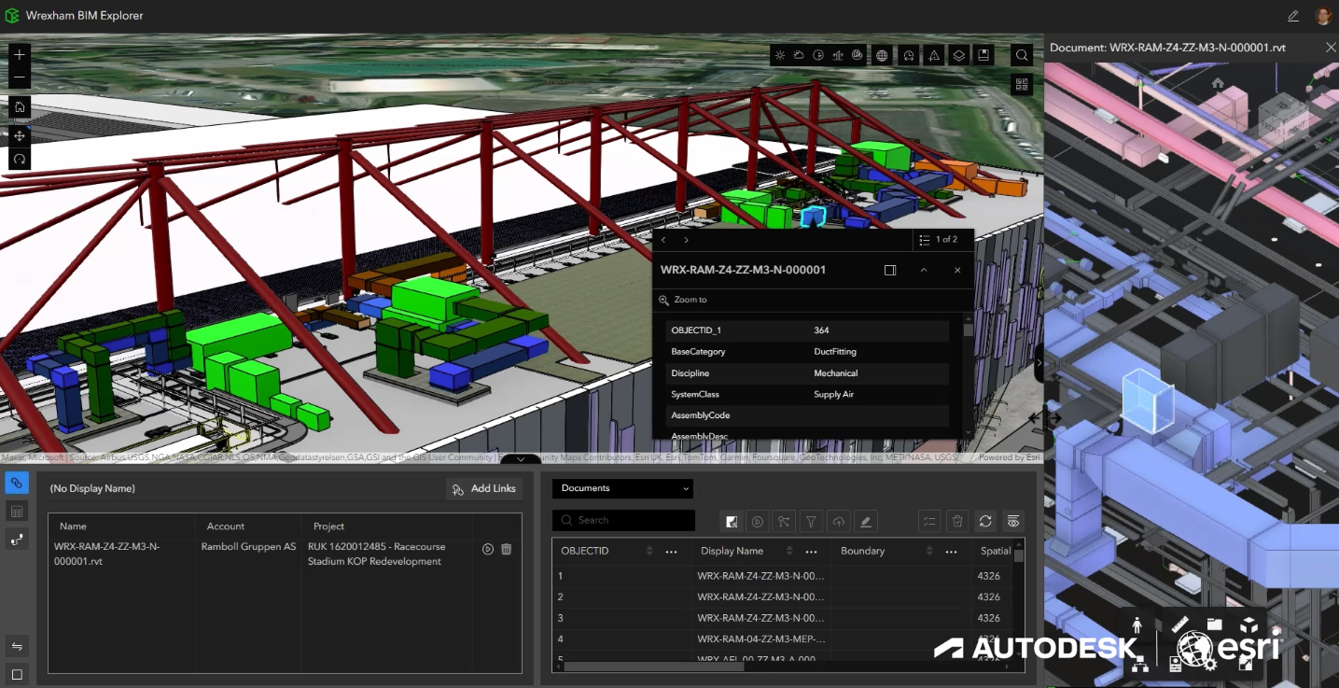Refresh the Documents table
Image resolution: width=1339 pixels, height=688 pixels.
[985, 522]
